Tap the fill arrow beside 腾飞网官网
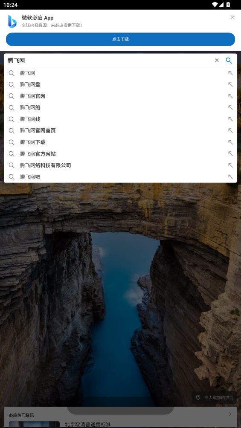This screenshot has width=241, height=428. 230,96
